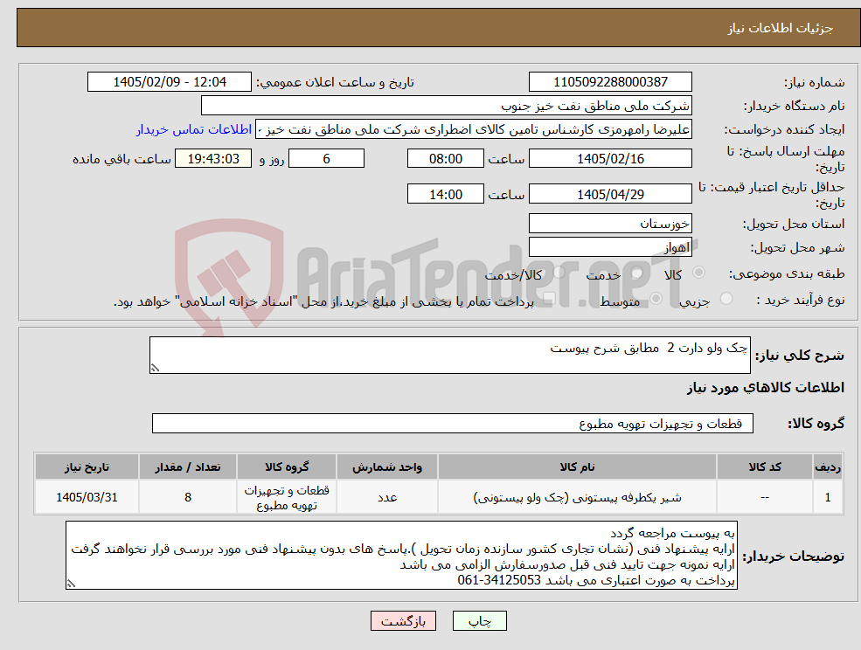Click the نام کالا column header
This screenshot has width=861, height=650.
point(577,467)
